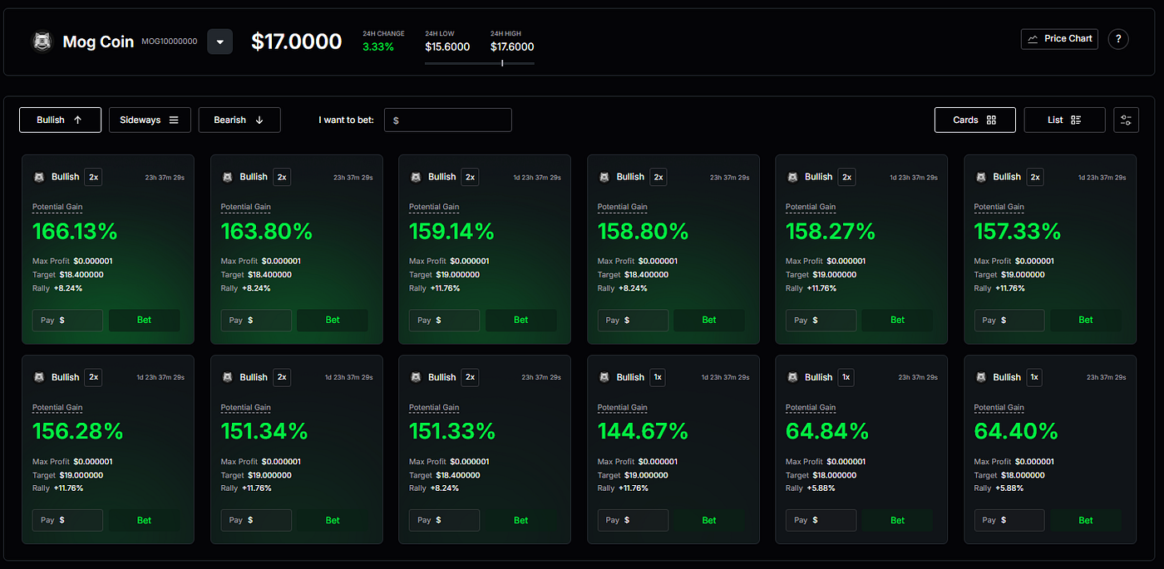Click Bet on the 159.14% card
The height and width of the screenshot is (569, 1164).
521,320
